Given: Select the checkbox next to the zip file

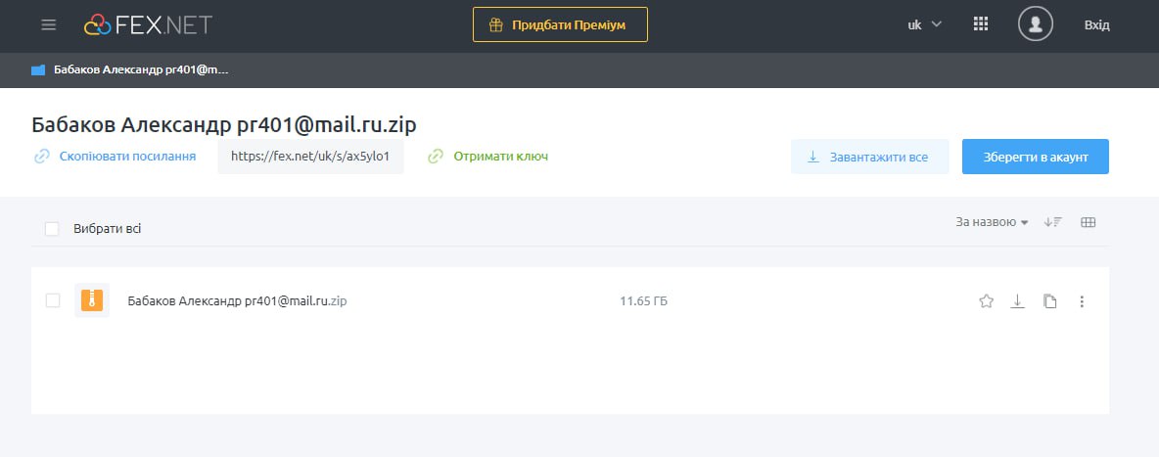Looking at the screenshot, I should point(53,300).
